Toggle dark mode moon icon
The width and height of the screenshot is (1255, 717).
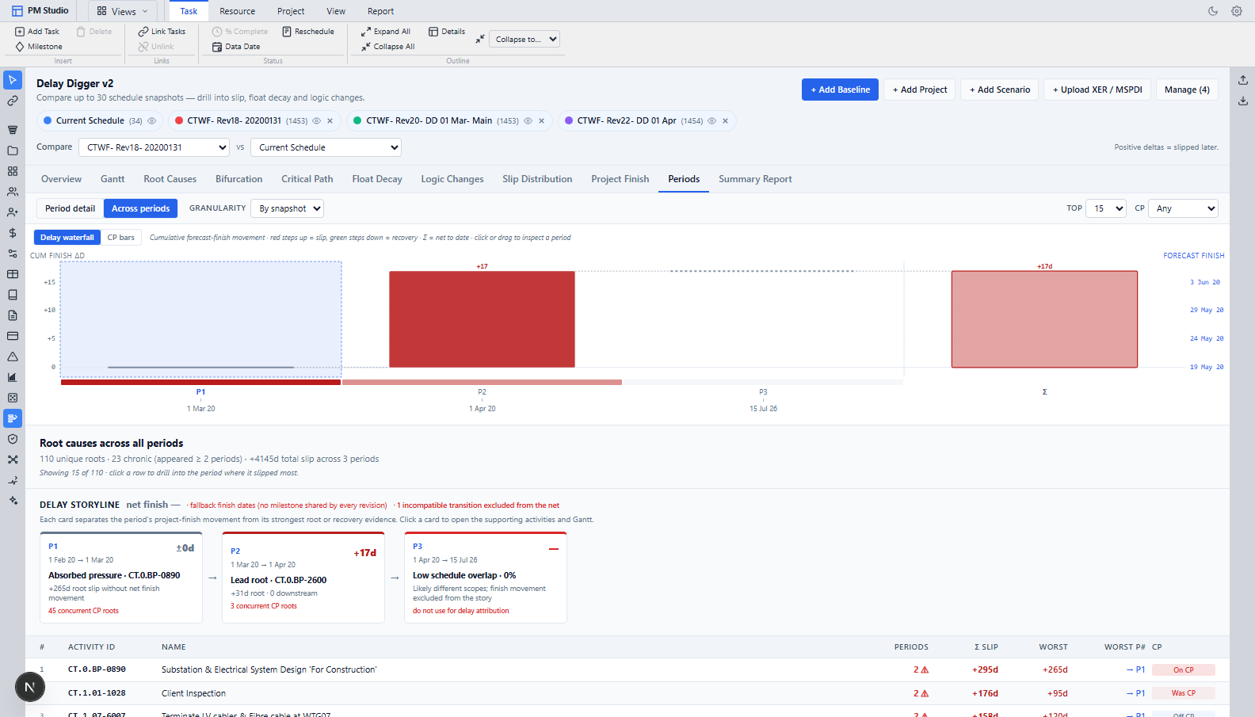pyautogui.click(x=1213, y=11)
